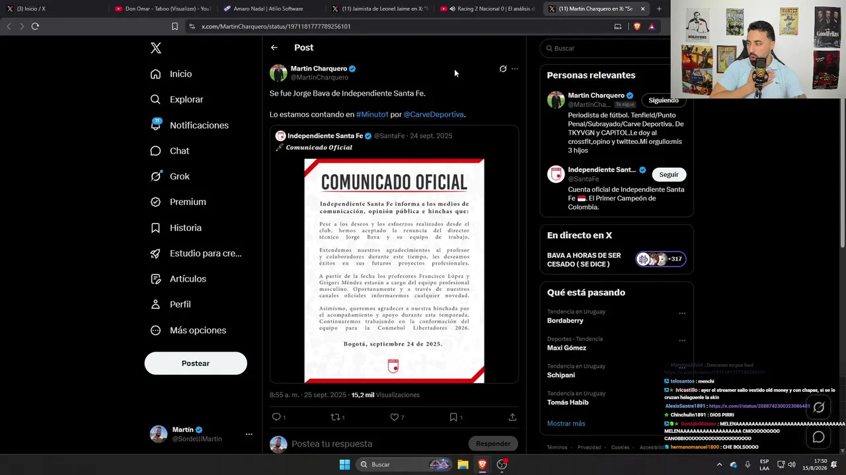Image resolution: width=846 pixels, height=475 pixels.
Task: Open Martin Charquero's avatar on the post
Action: pyautogui.click(x=278, y=73)
